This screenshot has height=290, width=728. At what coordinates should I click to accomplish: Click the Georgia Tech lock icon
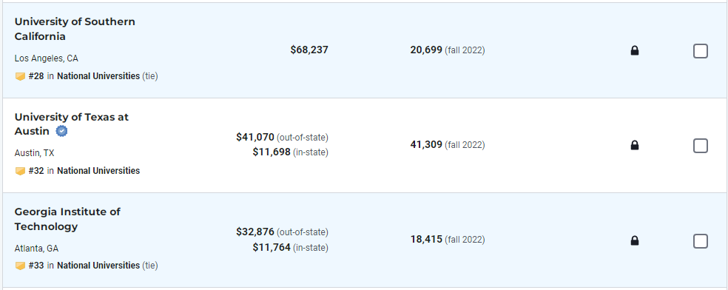click(x=635, y=240)
